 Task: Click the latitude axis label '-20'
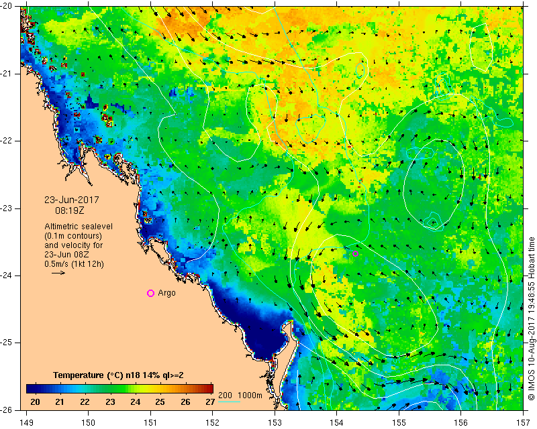click(x=6, y=7)
